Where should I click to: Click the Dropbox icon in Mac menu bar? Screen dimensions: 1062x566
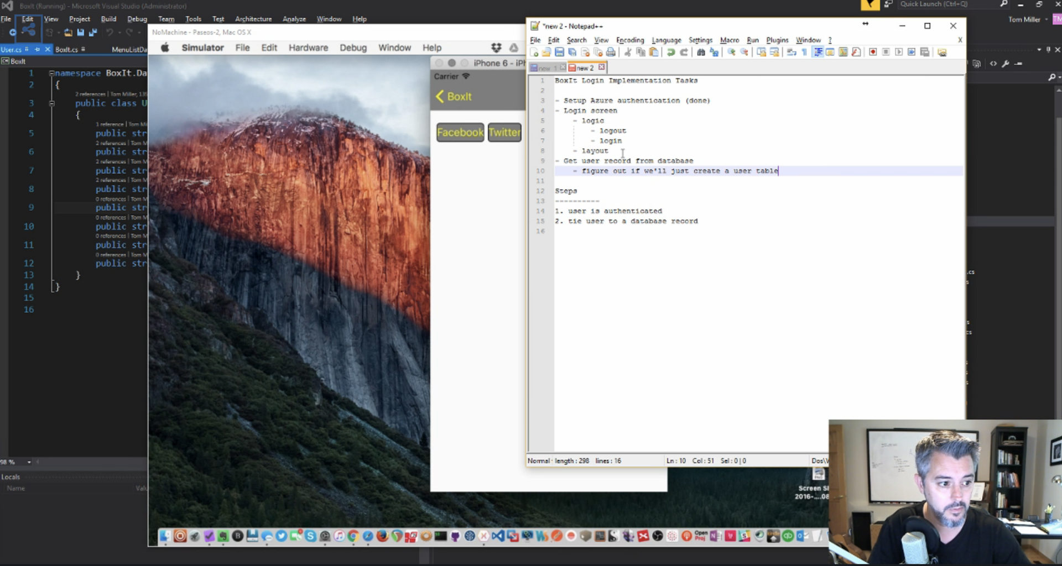pyautogui.click(x=496, y=48)
